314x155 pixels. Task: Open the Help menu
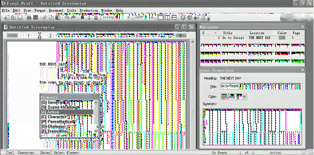(119, 10)
